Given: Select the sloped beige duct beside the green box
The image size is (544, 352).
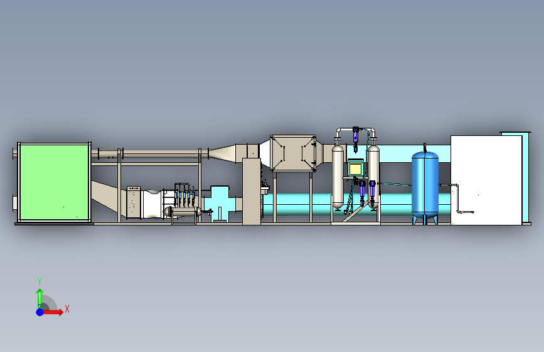Looking at the screenshot, I should [x=109, y=196].
